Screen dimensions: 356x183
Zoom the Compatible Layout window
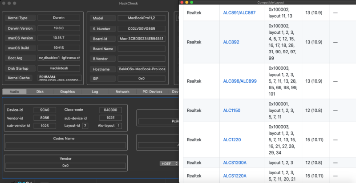pos(192,2)
